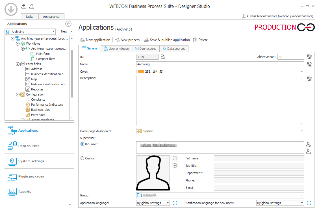This screenshot has height=210, width=319.
Task: Click the orange color swatch 255, 164, 53
Action: pos(141,72)
